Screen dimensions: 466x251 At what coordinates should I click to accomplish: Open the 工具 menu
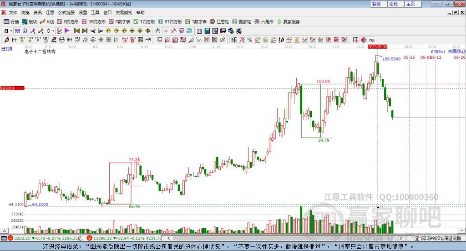pyautogui.click(x=95, y=12)
